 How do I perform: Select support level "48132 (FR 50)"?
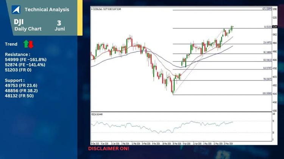coord(19,96)
